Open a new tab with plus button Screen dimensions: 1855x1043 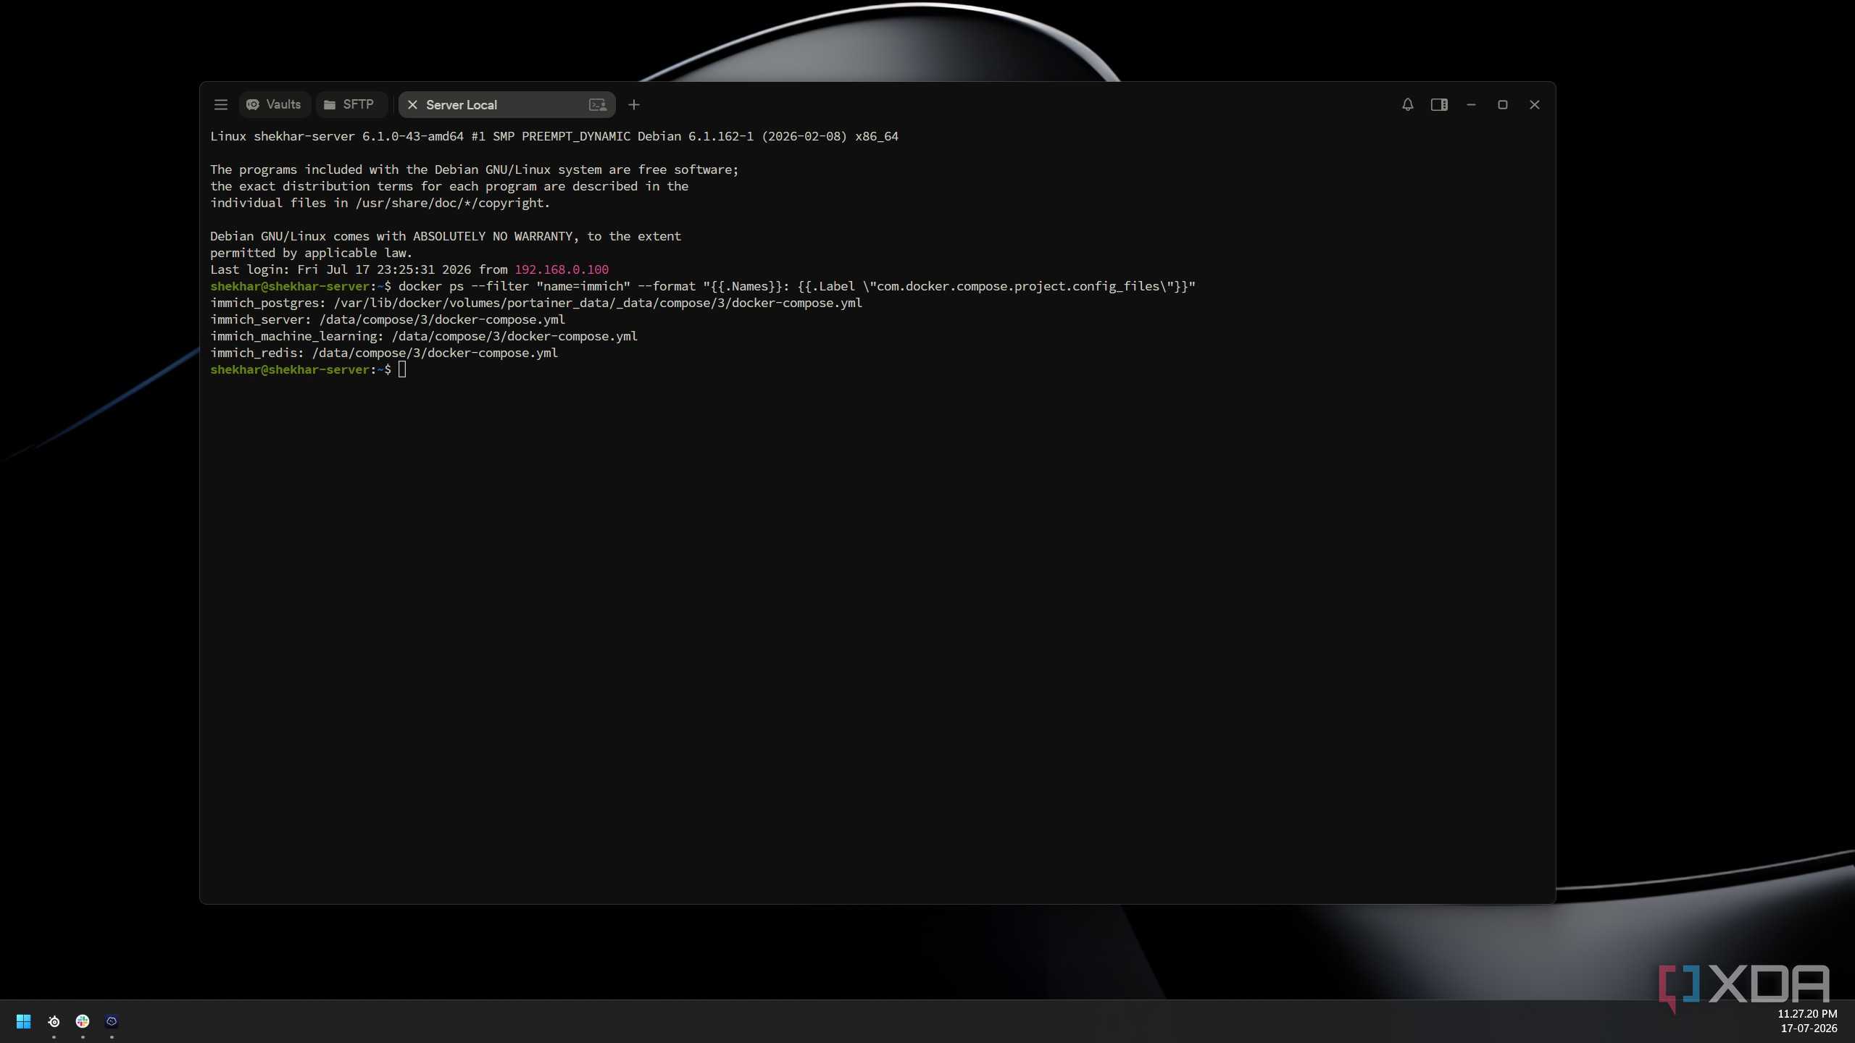(x=634, y=105)
